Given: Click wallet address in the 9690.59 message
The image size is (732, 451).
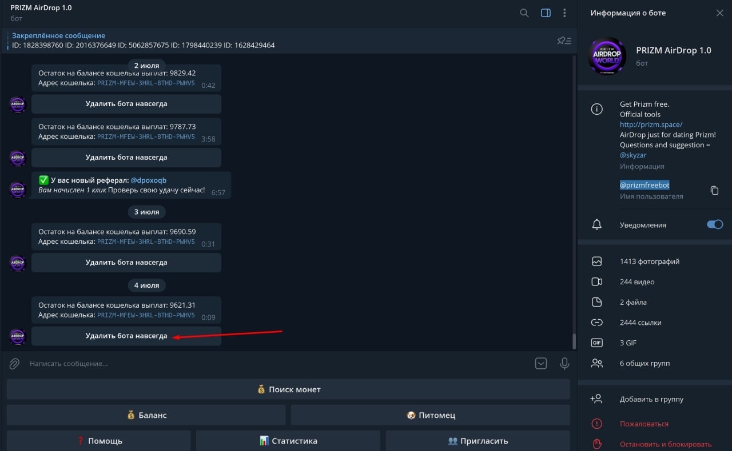Looking at the screenshot, I should tap(146, 242).
